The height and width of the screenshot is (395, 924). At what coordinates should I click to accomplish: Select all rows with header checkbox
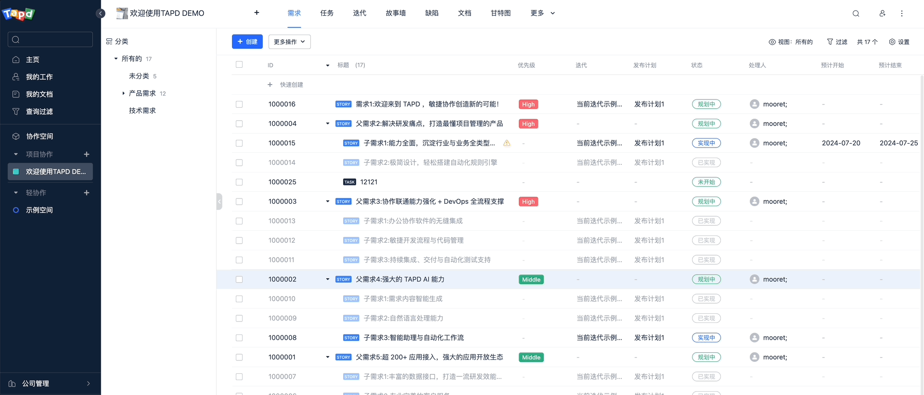239,64
